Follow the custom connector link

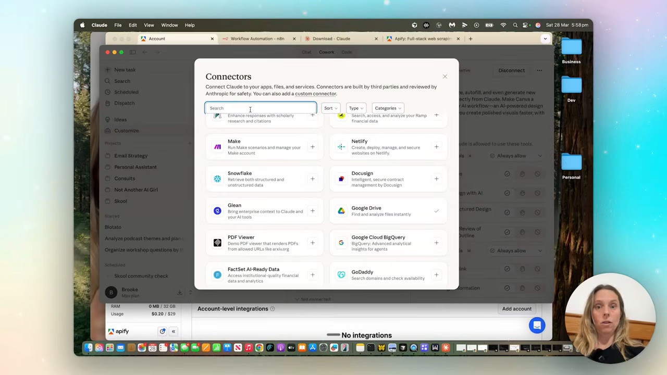click(316, 94)
